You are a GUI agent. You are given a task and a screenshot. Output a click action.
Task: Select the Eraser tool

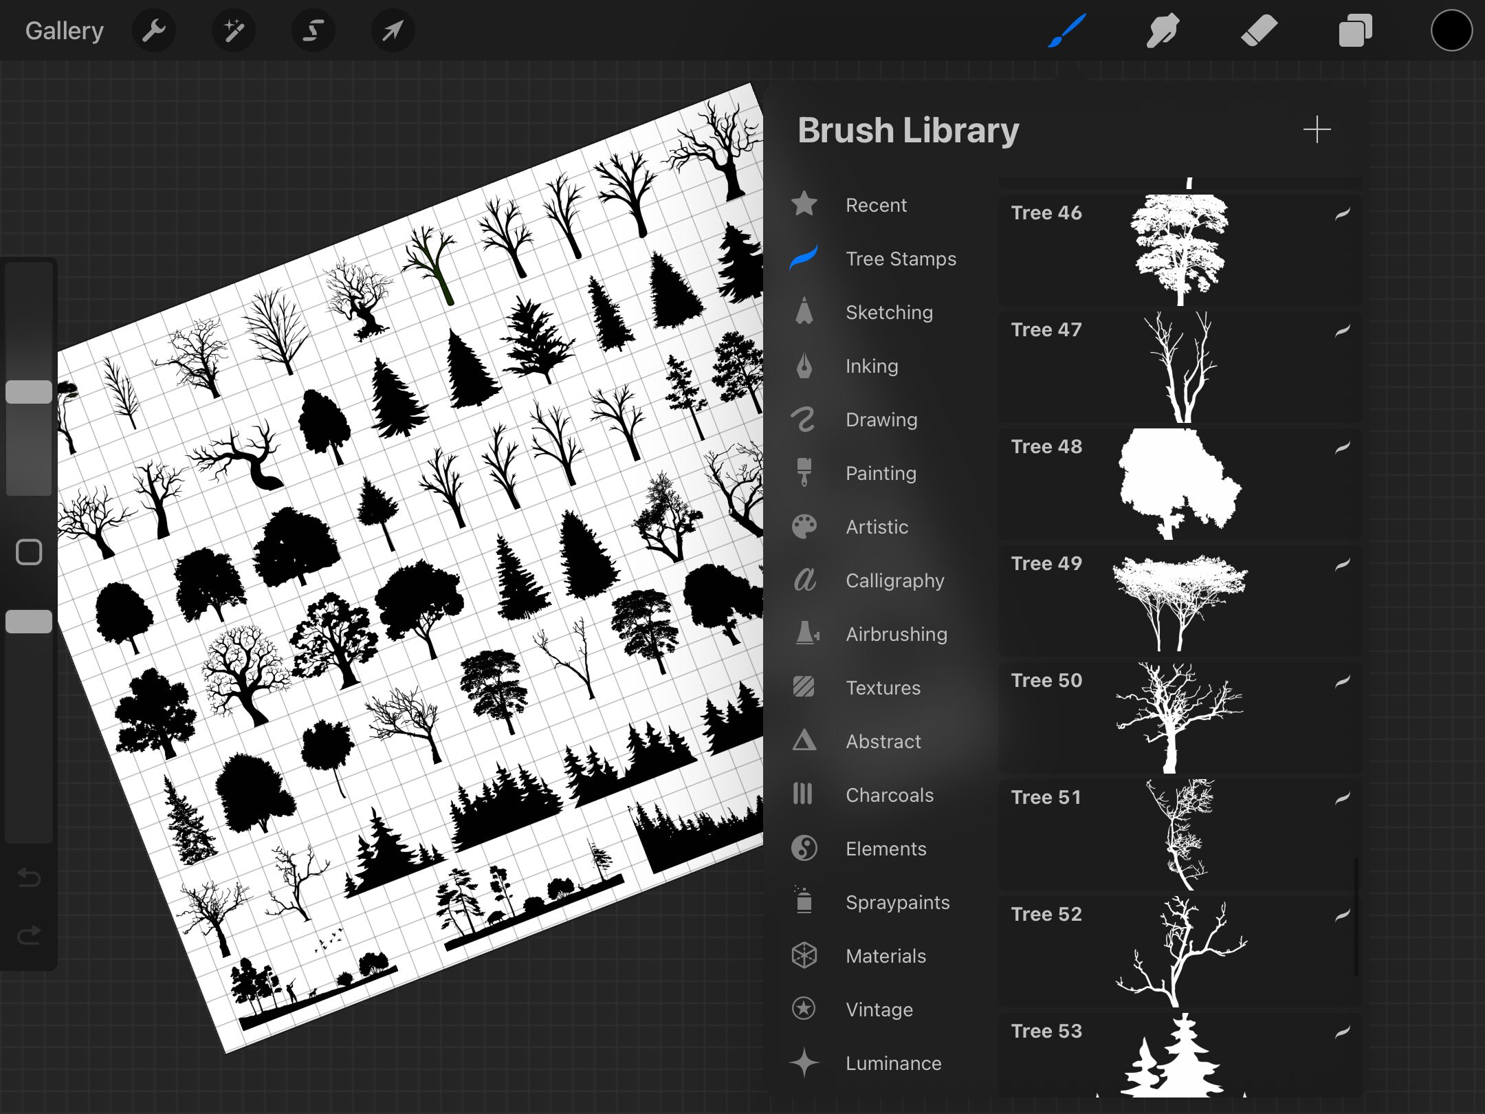(1258, 30)
